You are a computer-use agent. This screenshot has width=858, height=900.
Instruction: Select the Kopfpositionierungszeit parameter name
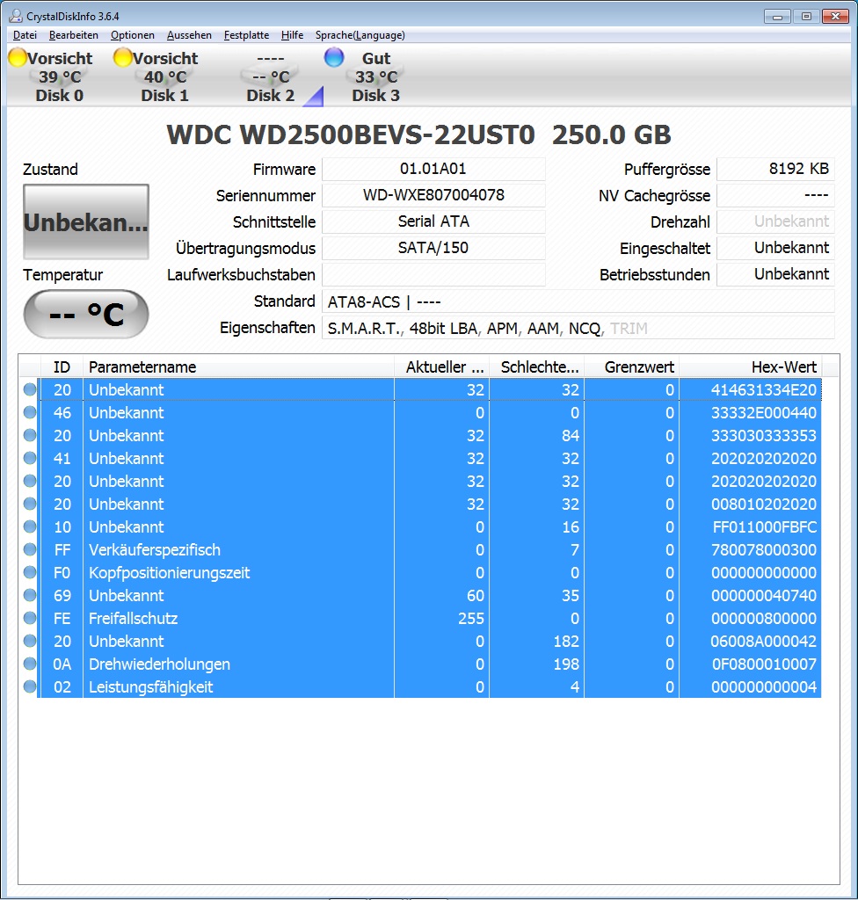170,573
